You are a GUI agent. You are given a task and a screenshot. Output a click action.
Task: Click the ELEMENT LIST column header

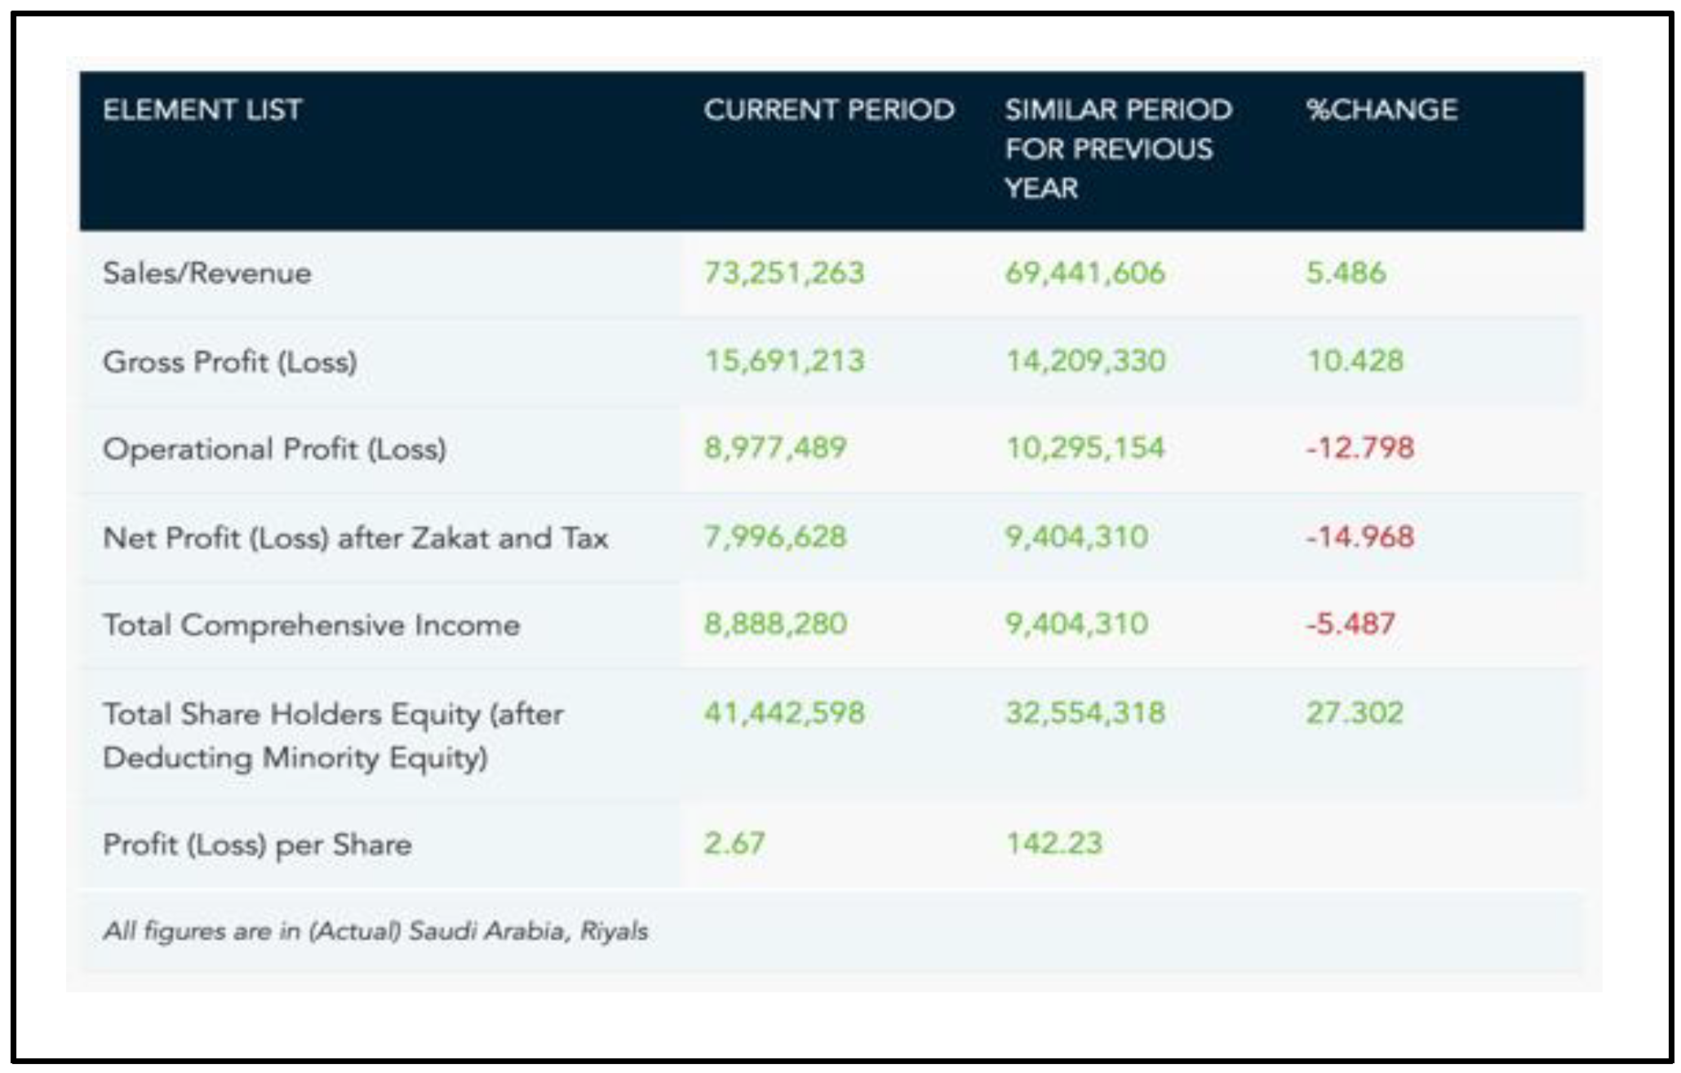[202, 109]
